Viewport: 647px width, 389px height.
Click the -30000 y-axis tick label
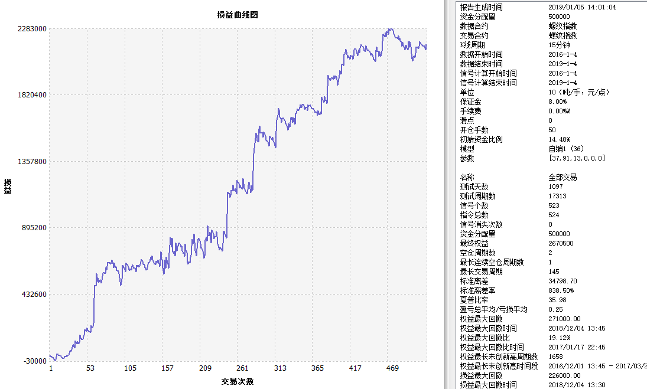point(34,361)
